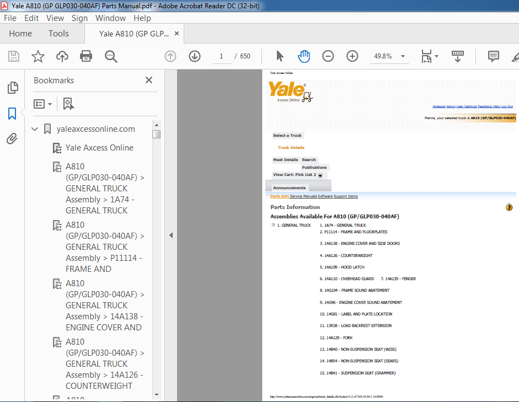Image resolution: width=519 pixels, height=402 pixels.
Task: Click the Select a Truck button
Action: pos(287,135)
